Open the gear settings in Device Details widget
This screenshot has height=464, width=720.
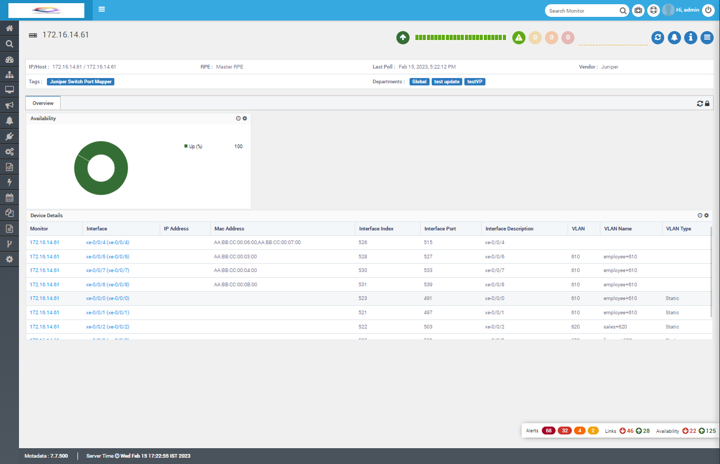(706, 216)
